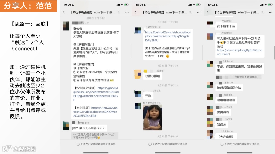
Task: Tap back arrow in first chat screen
Action: (x=64, y=12)
